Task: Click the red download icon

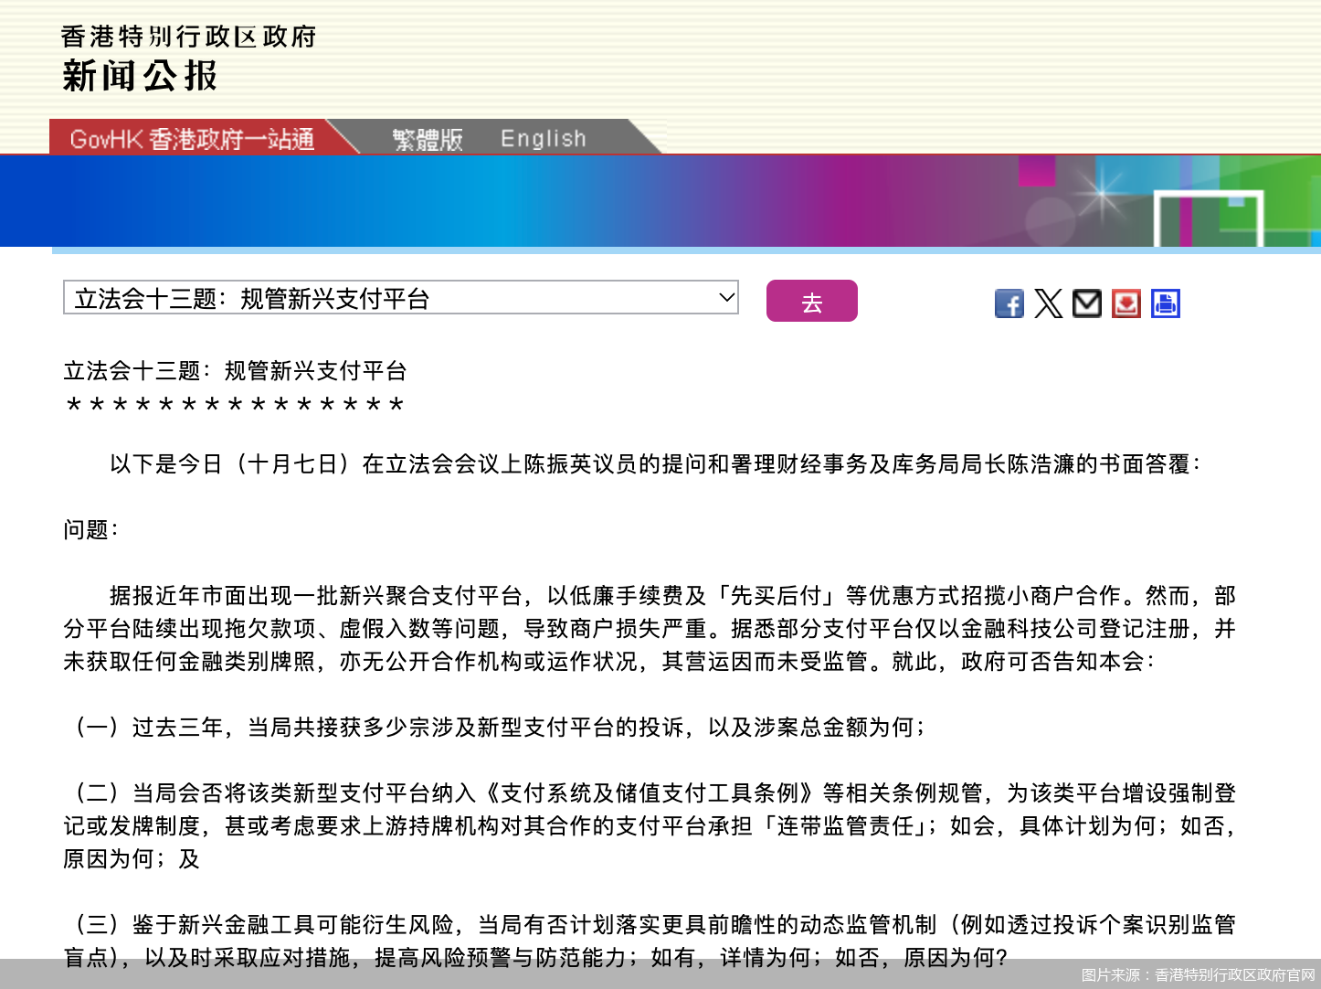Action: [x=1126, y=303]
